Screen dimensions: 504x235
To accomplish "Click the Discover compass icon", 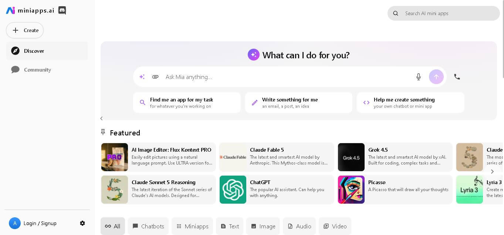I will point(15,51).
